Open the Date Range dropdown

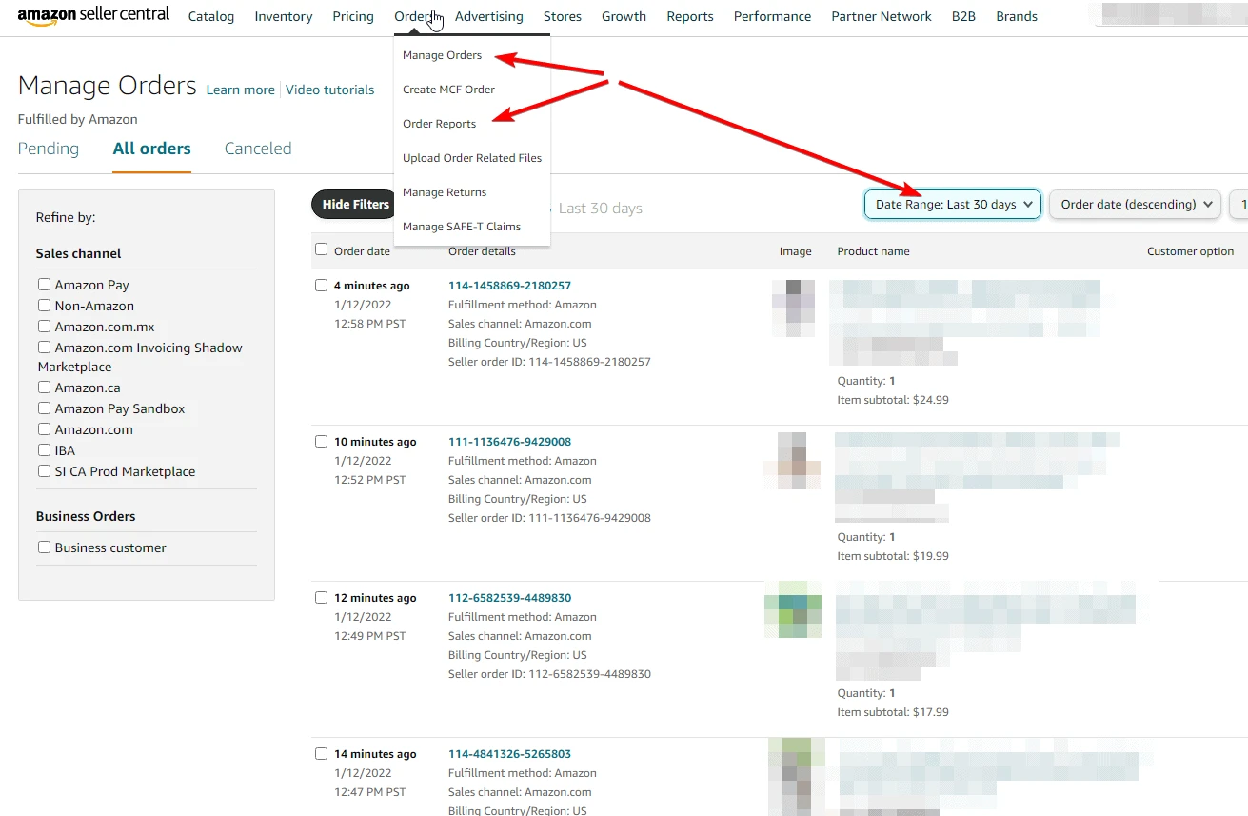click(x=951, y=204)
